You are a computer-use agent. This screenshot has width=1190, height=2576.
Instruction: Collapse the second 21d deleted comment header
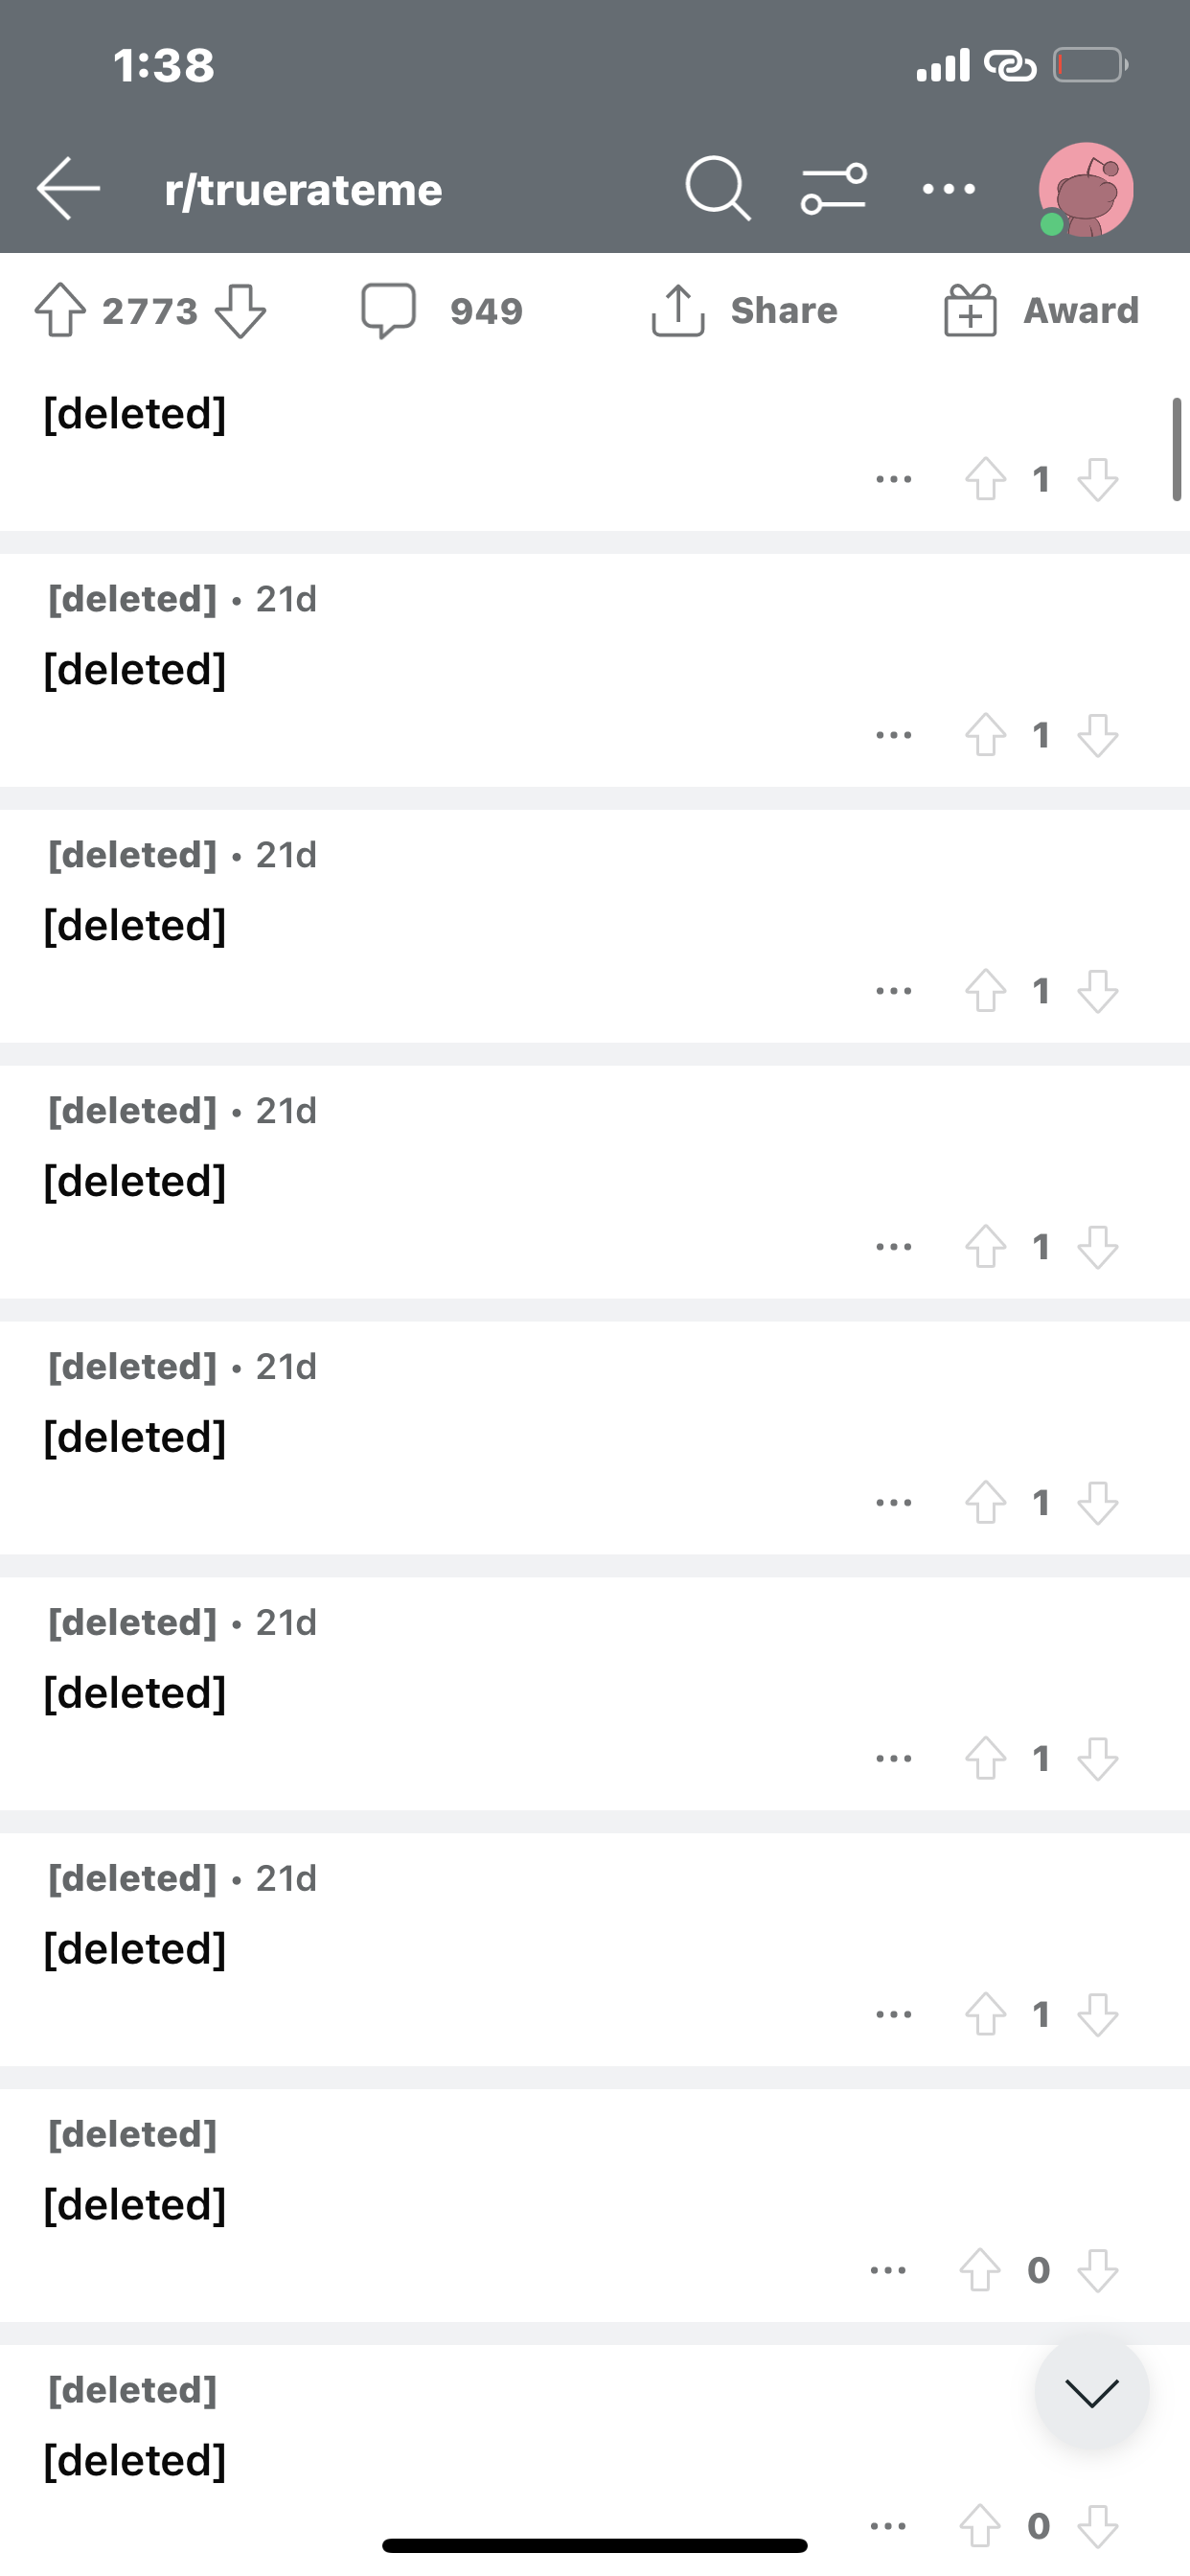[182, 855]
